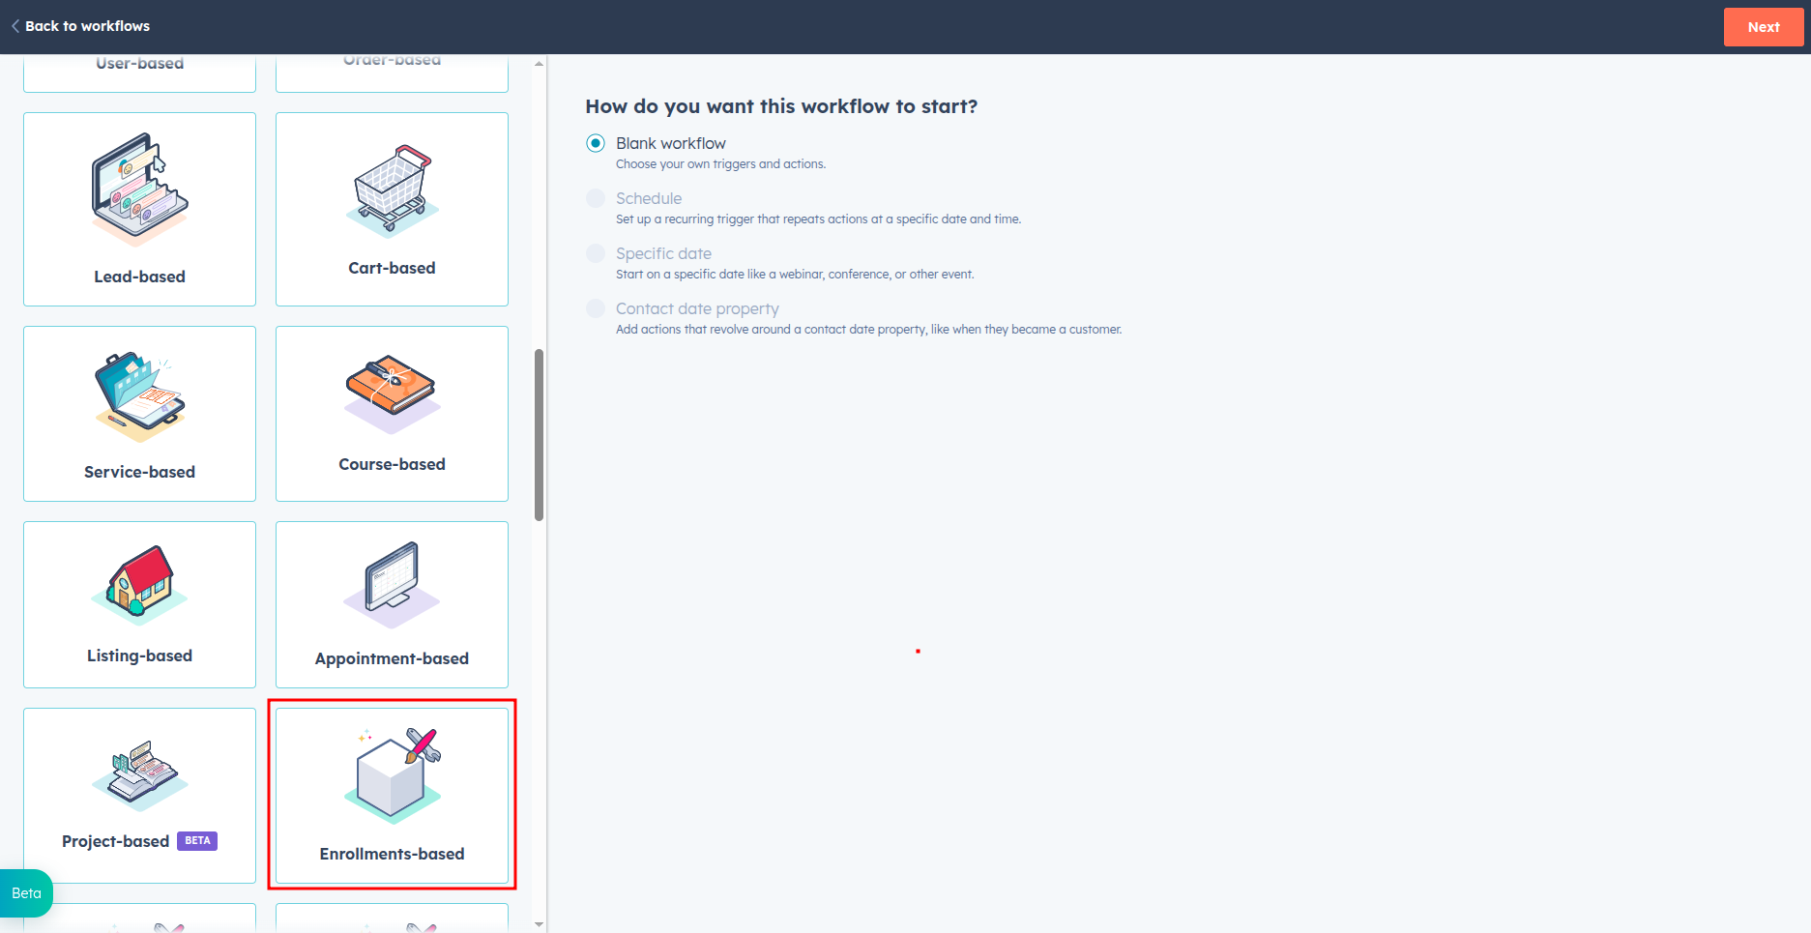Click the Service-based label text
Screen dimensions: 1811x933
pos(140,472)
